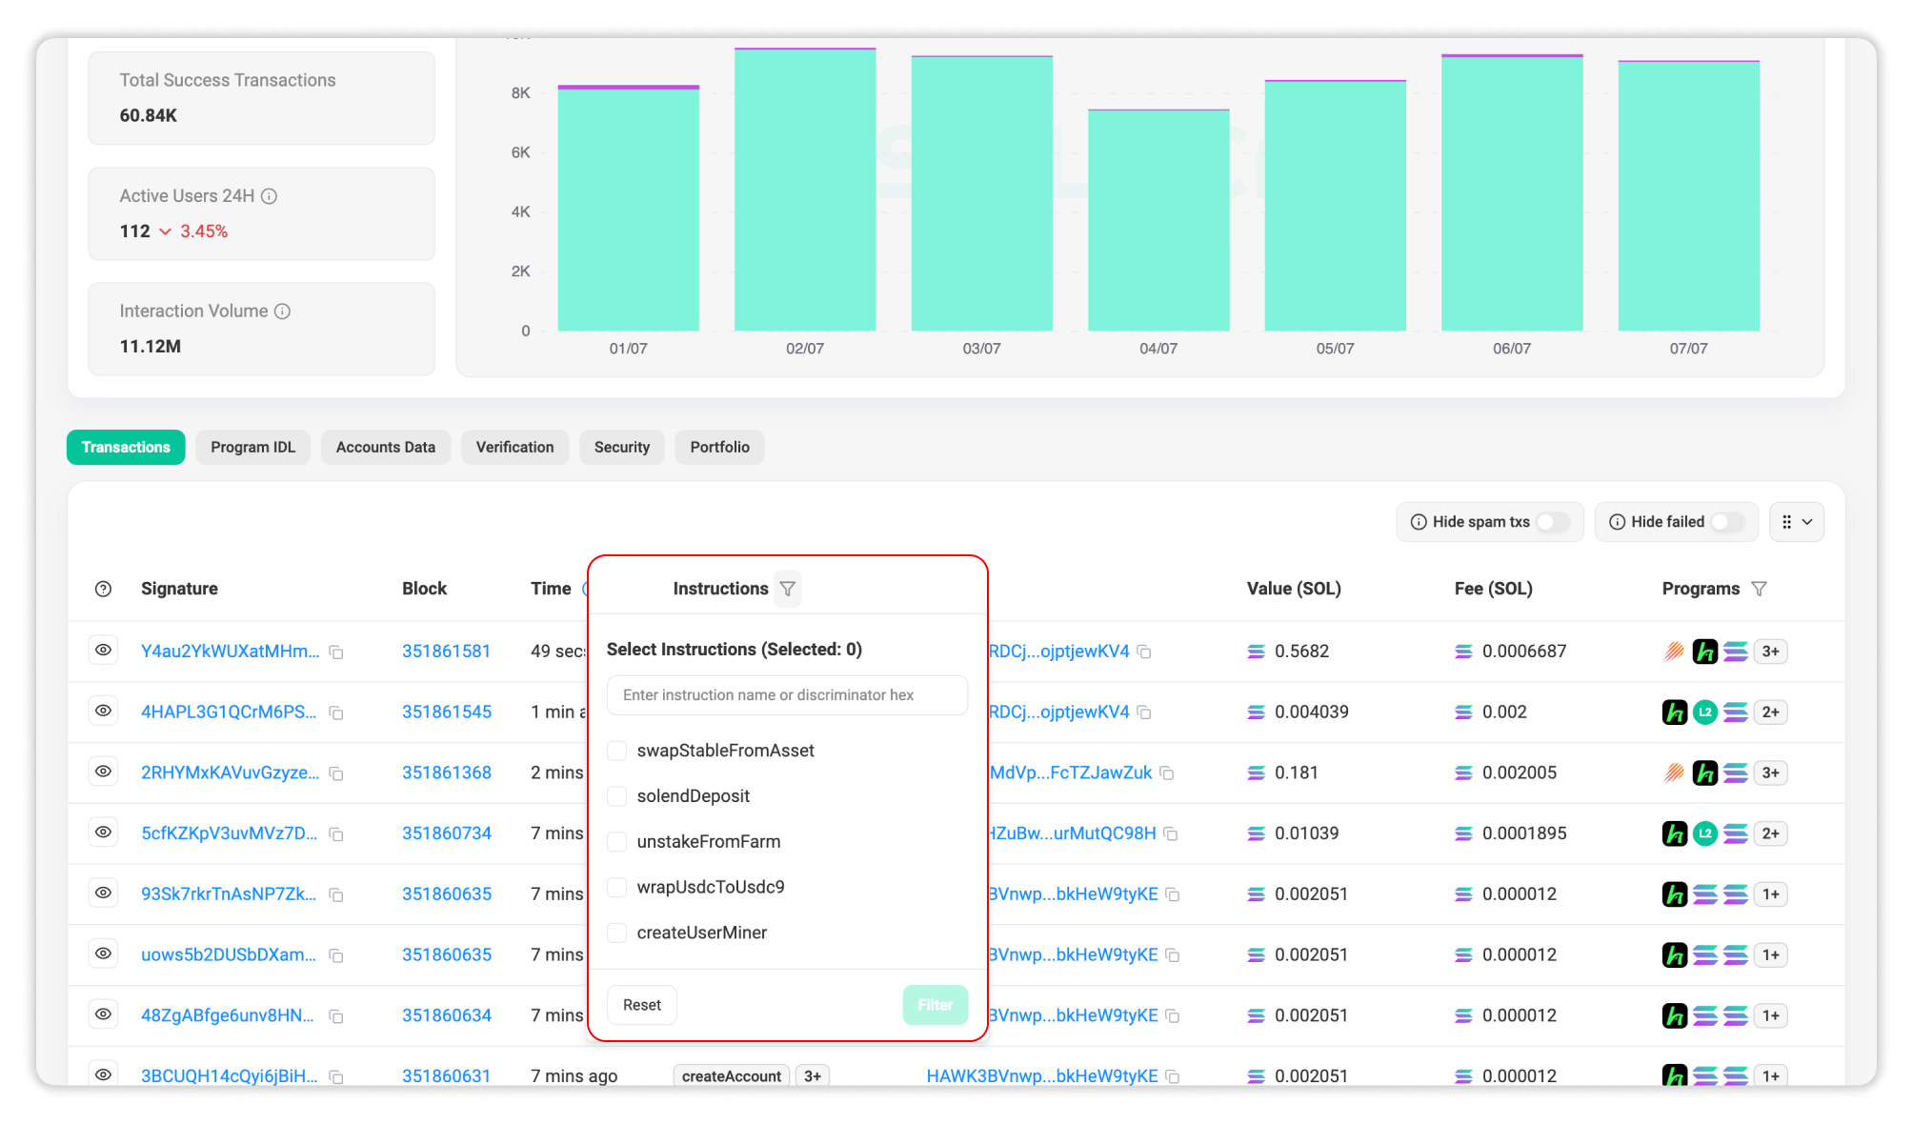1913x1124 pixels.
Task: Check the unstakeFromFarm instruction checkbox
Action: [617, 842]
